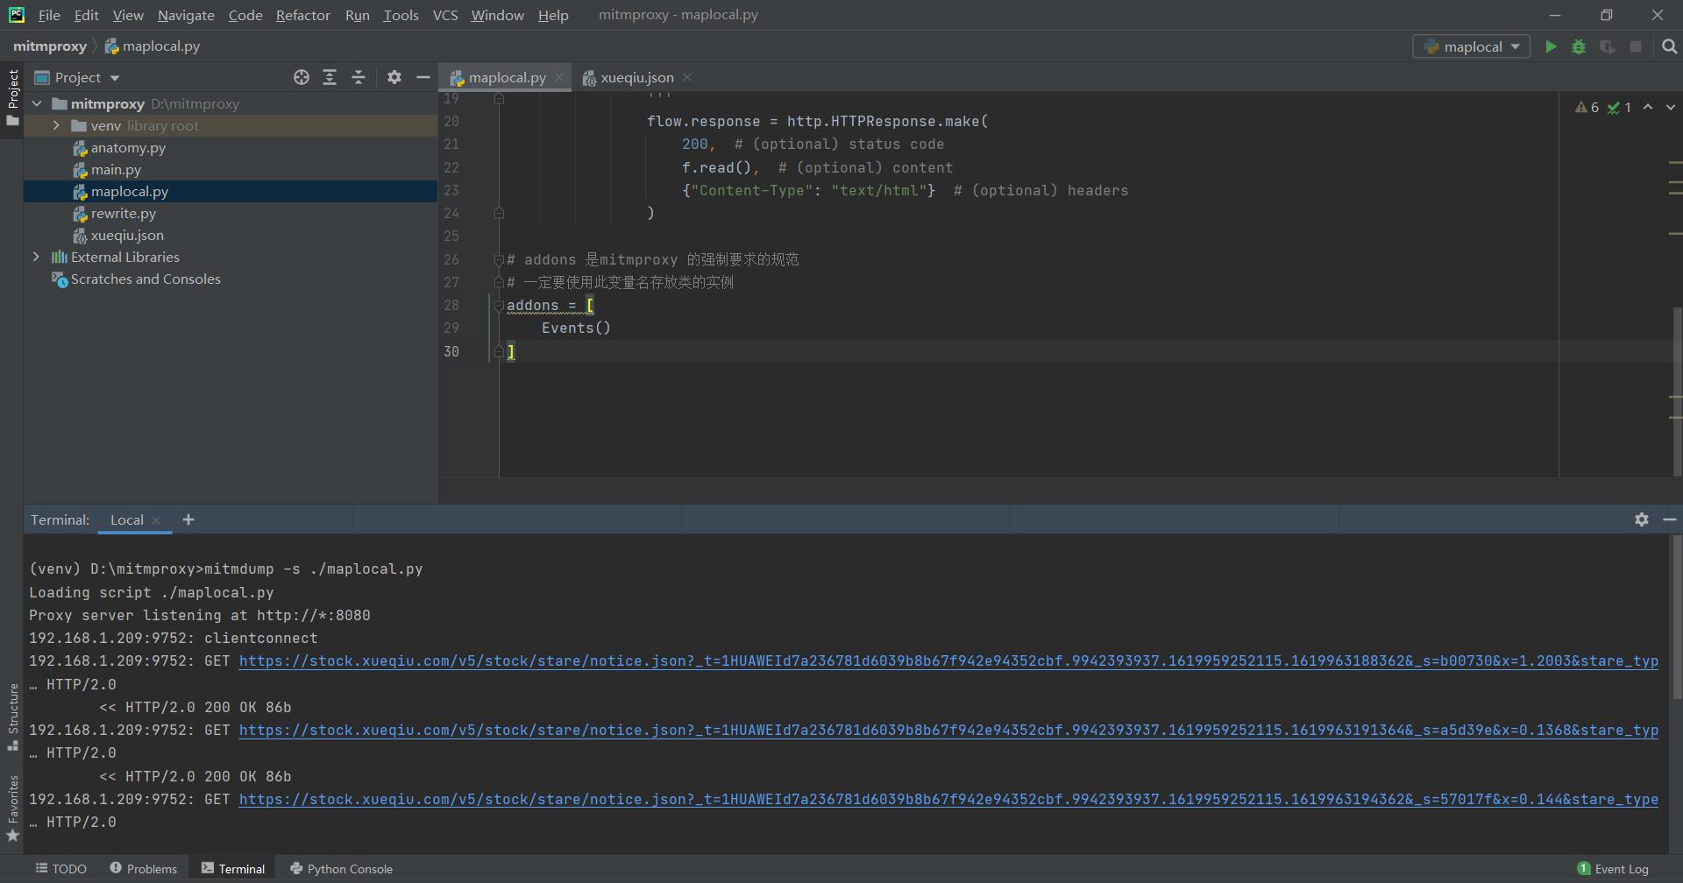
Task: Switch to xueqiu.json editor tab
Action: (636, 78)
